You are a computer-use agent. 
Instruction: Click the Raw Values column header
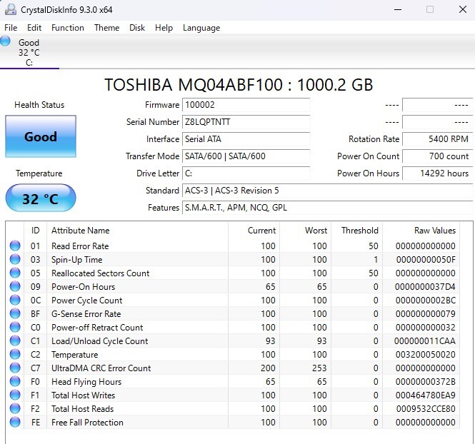[x=434, y=231]
